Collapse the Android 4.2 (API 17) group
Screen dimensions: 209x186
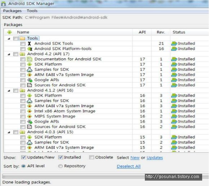click(x=9, y=54)
